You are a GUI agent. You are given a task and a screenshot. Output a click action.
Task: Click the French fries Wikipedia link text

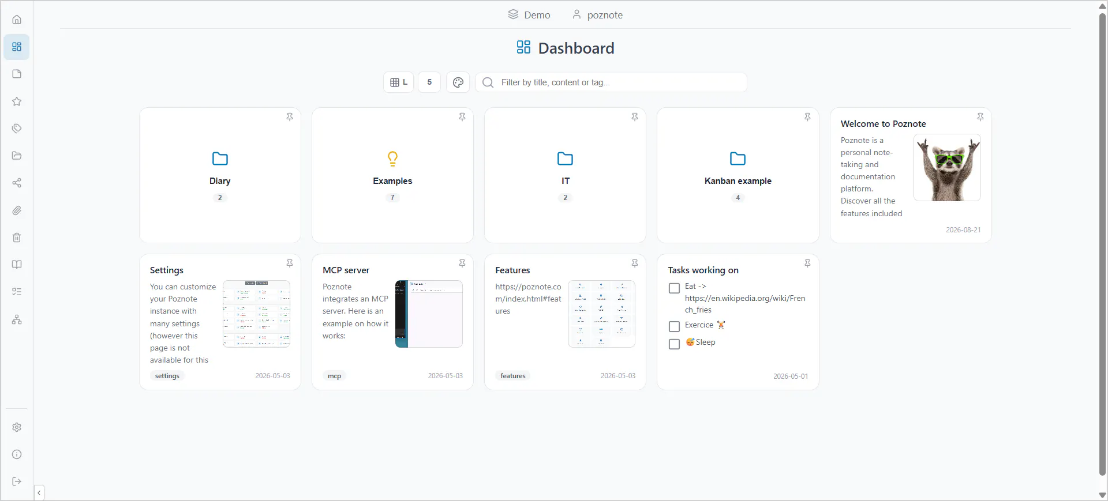tap(745, 304)
